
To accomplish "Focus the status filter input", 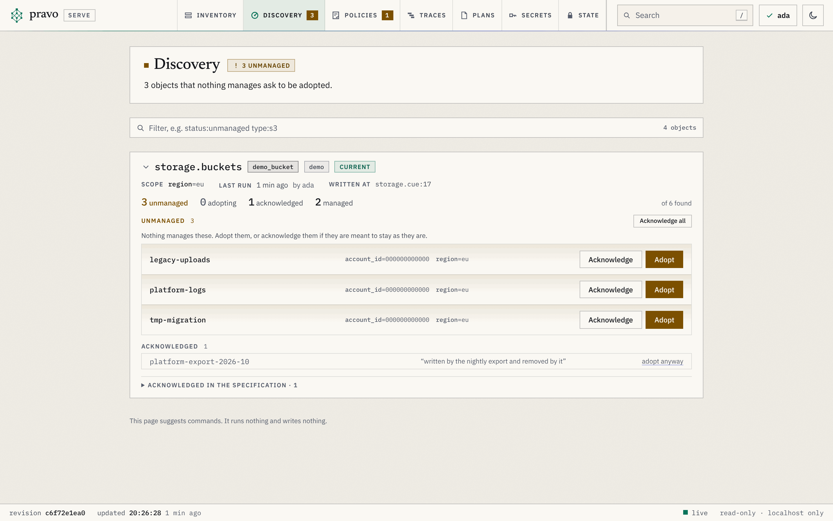I will [x=416, y=128].
